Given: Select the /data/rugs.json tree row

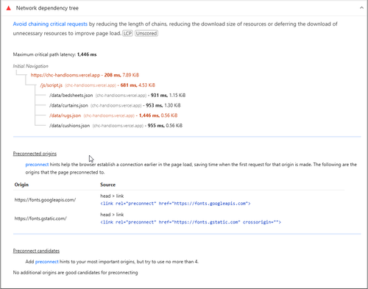Looking at the screenshot, I should click(x=113, y=115).
